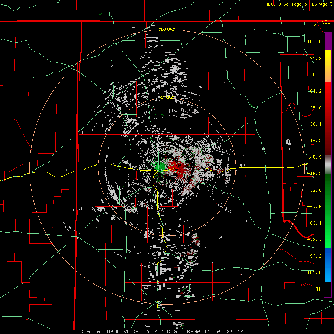Click the -16.5 velocity scale value
334x334 pixels.
[x=314, y=174]
